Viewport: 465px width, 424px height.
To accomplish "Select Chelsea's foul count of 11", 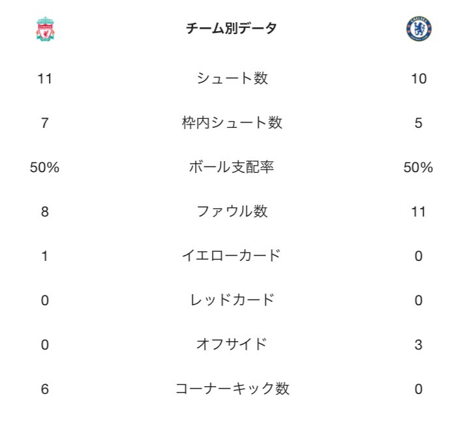I will pyautogui.click(x=419, y=212).
